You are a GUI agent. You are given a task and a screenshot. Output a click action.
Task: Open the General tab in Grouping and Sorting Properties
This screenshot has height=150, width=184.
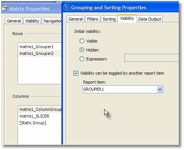click(x=76, y=19)
